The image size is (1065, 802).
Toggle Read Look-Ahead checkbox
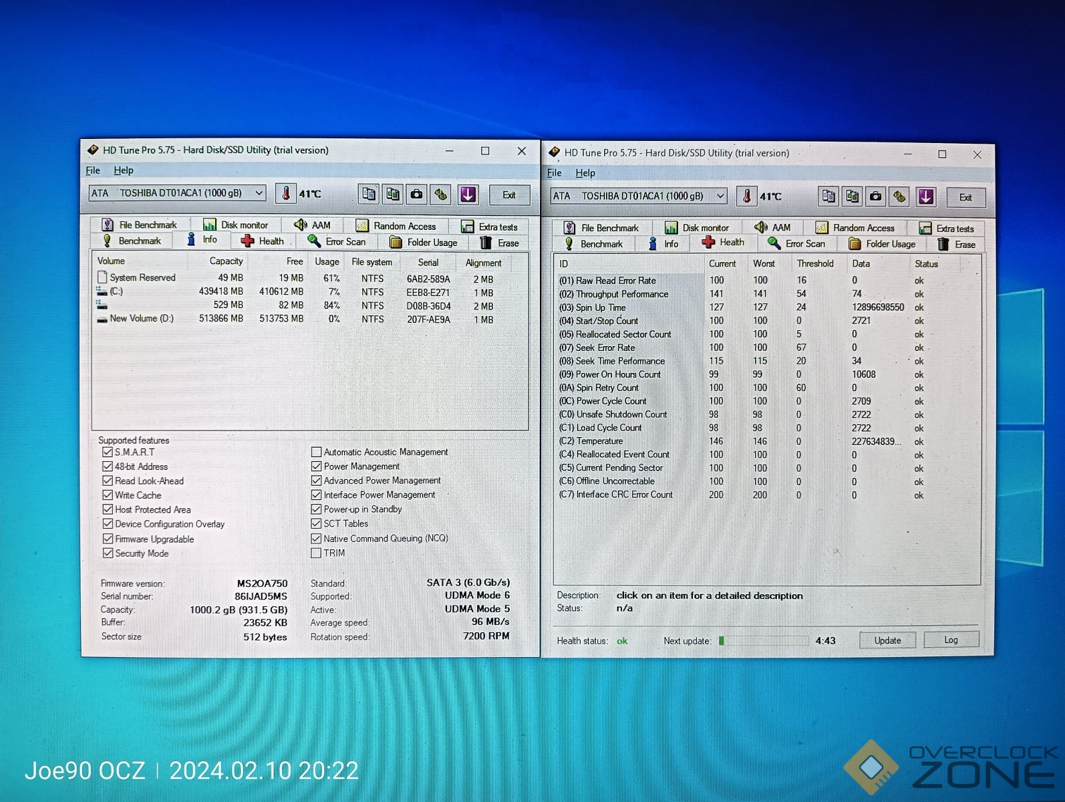[108, 481]
